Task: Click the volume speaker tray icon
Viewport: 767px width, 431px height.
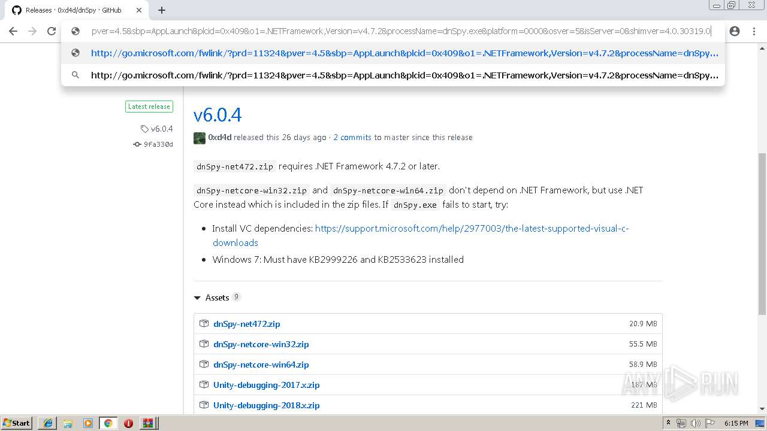Action: 696,423
